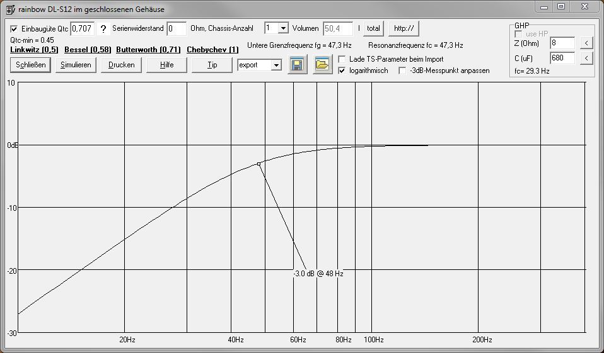Viewport: 604px width, 353px height.
Task: Click the Serienwiderstand input field
Action: tap(177, 29)
